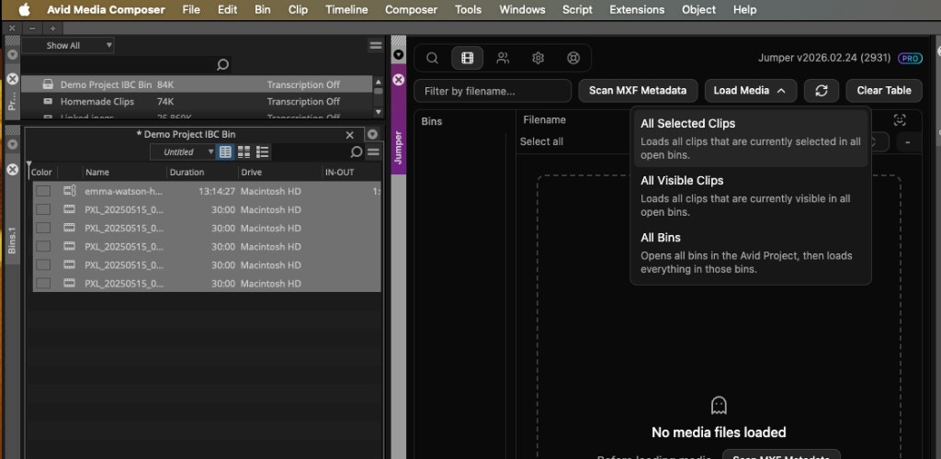Close the Demo Project IBC Bin tab

tap(350, 135)
